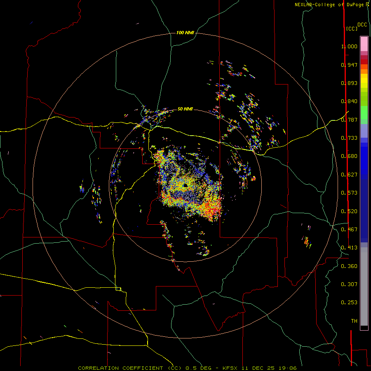
Task: Select the 0.253 scale value
Action: [x=349, y=303]
